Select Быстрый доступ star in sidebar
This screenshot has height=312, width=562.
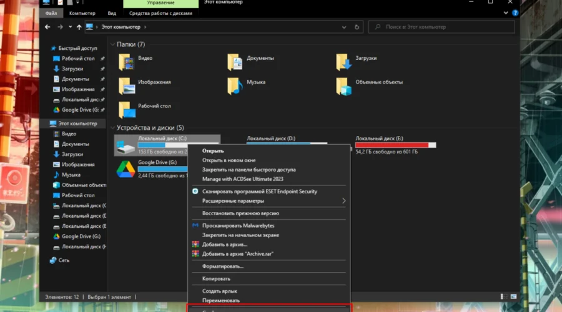[54, 48]
